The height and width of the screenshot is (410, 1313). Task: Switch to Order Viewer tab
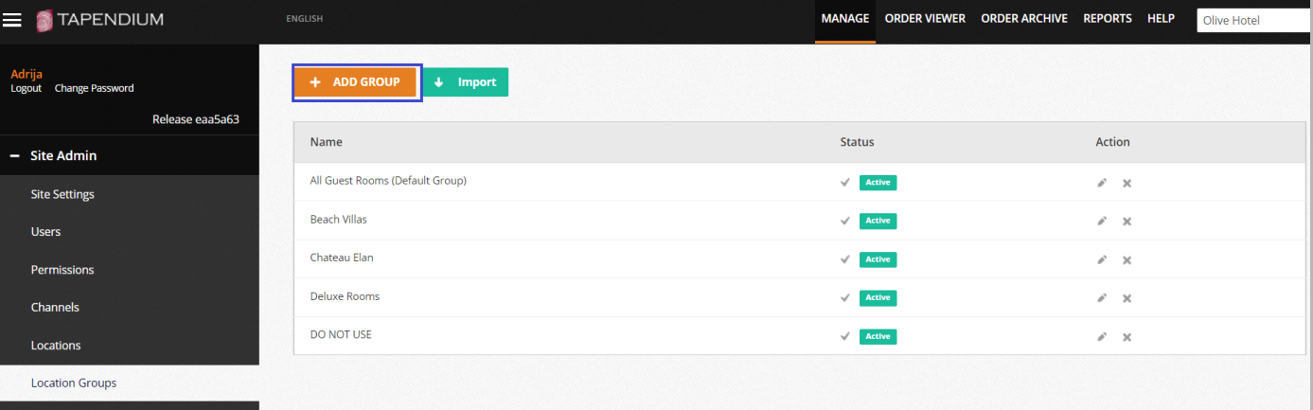click(x=924, y=19)
